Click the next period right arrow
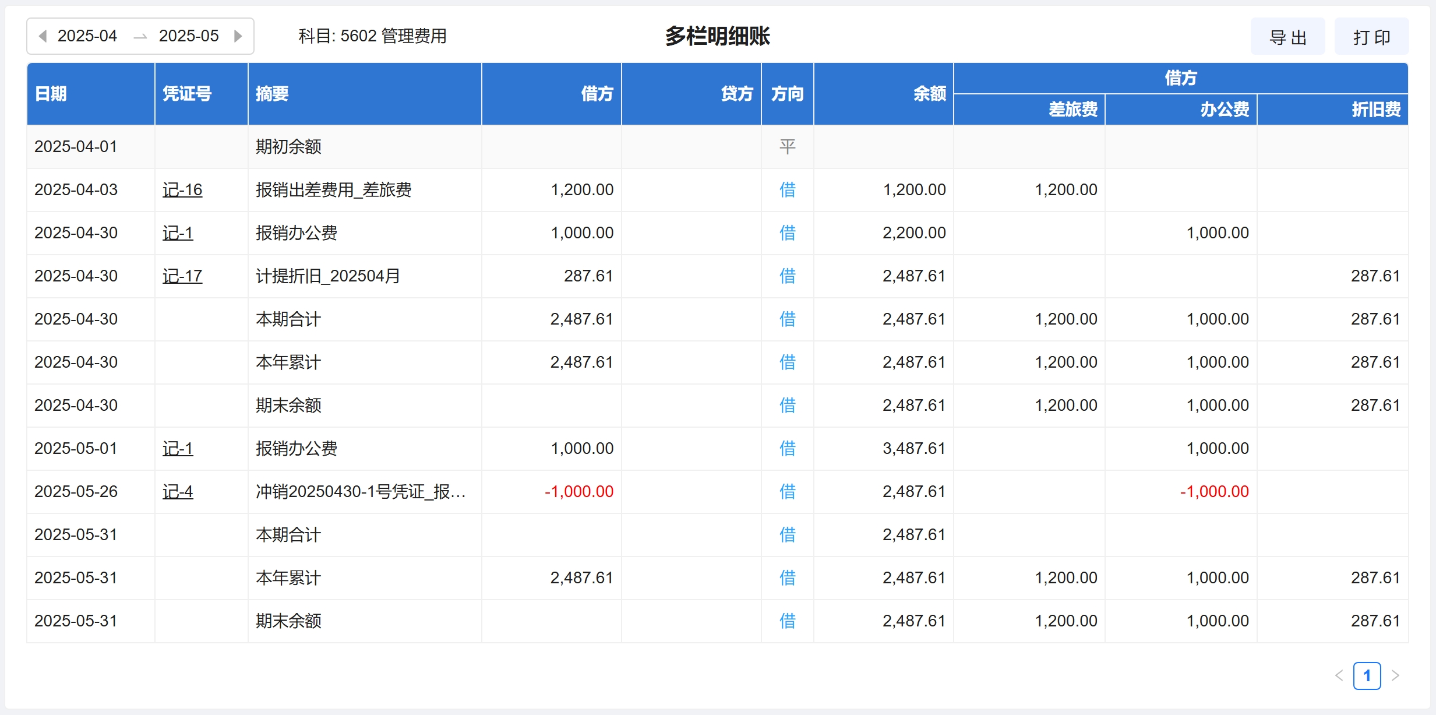The height and width of the screenshot is (715, 1436). tap(238, 36)
